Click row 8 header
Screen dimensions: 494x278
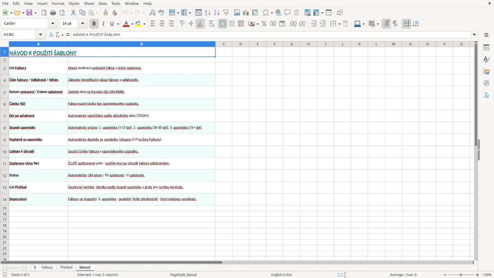[5, 128]
